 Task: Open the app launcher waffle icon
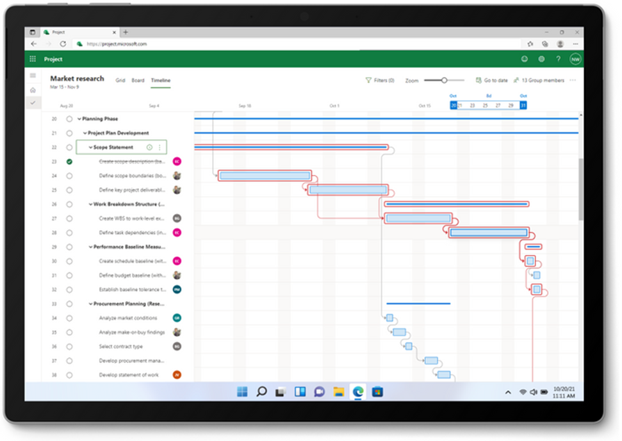[x=33, y=59]
